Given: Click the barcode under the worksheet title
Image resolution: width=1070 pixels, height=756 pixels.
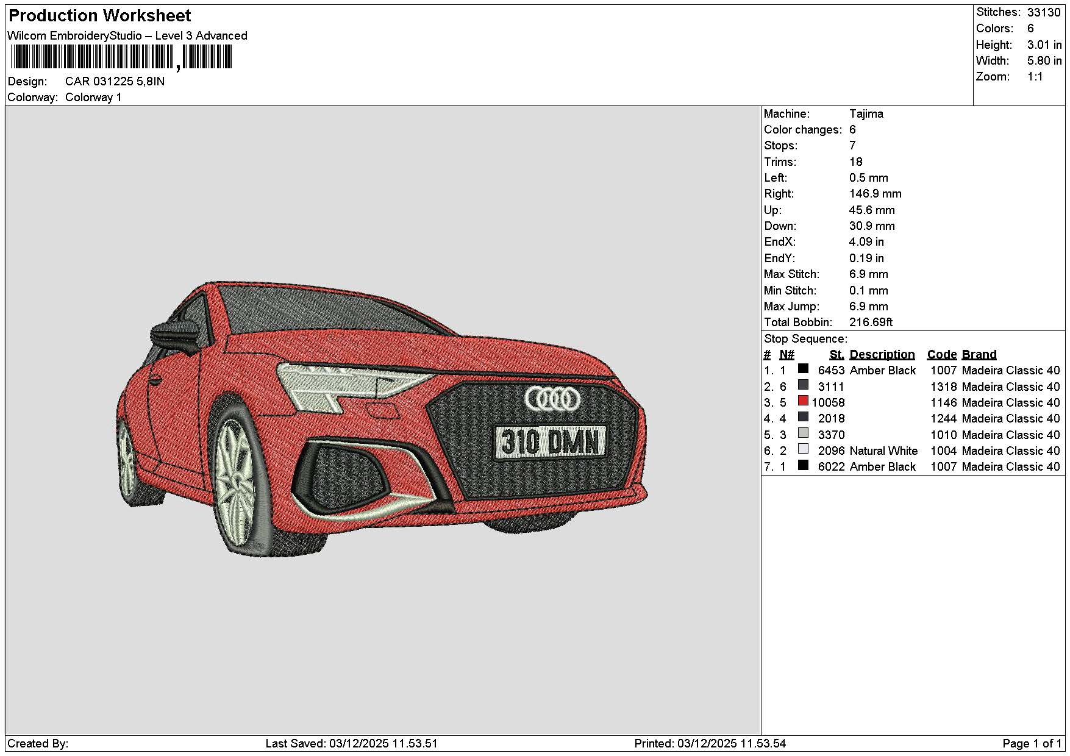Looking at the screenshot, I should click(x=121, y=58).
